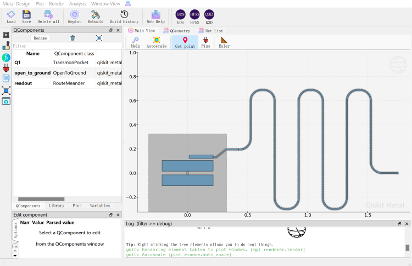
Task: Toggle the Get point tool
Action: pyautogui.click(x=185, y=42)
